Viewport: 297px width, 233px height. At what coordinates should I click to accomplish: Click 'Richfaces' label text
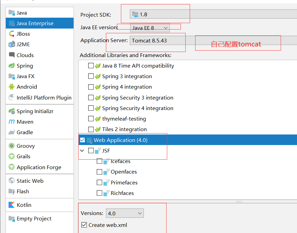(122, 193)
